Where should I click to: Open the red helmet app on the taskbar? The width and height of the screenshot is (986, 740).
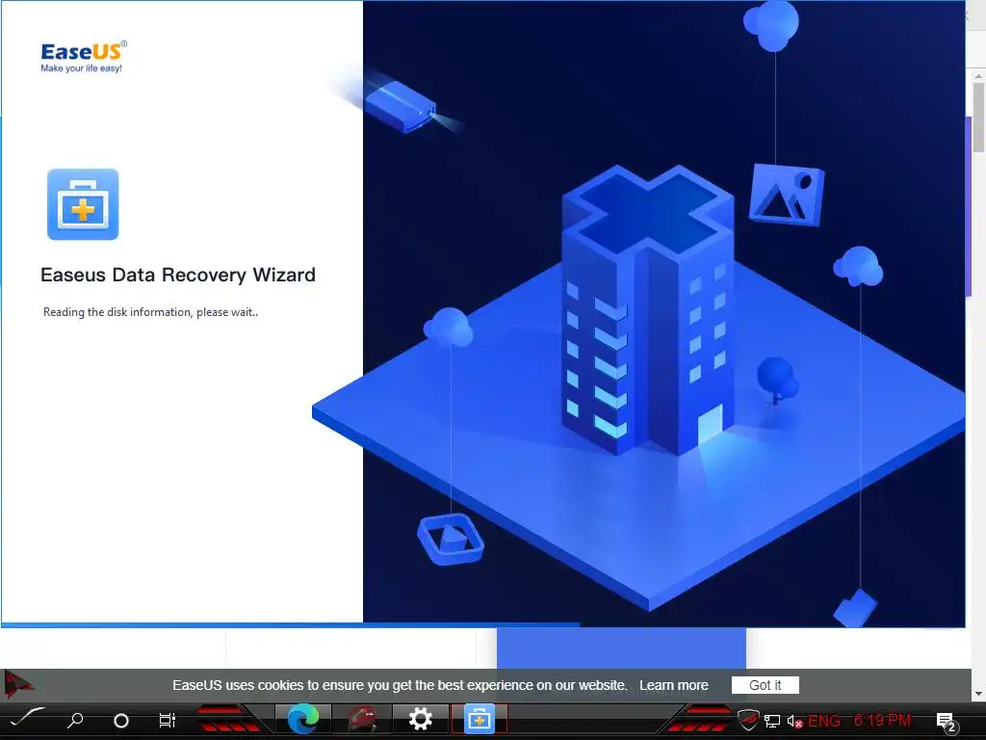point(362,719)
